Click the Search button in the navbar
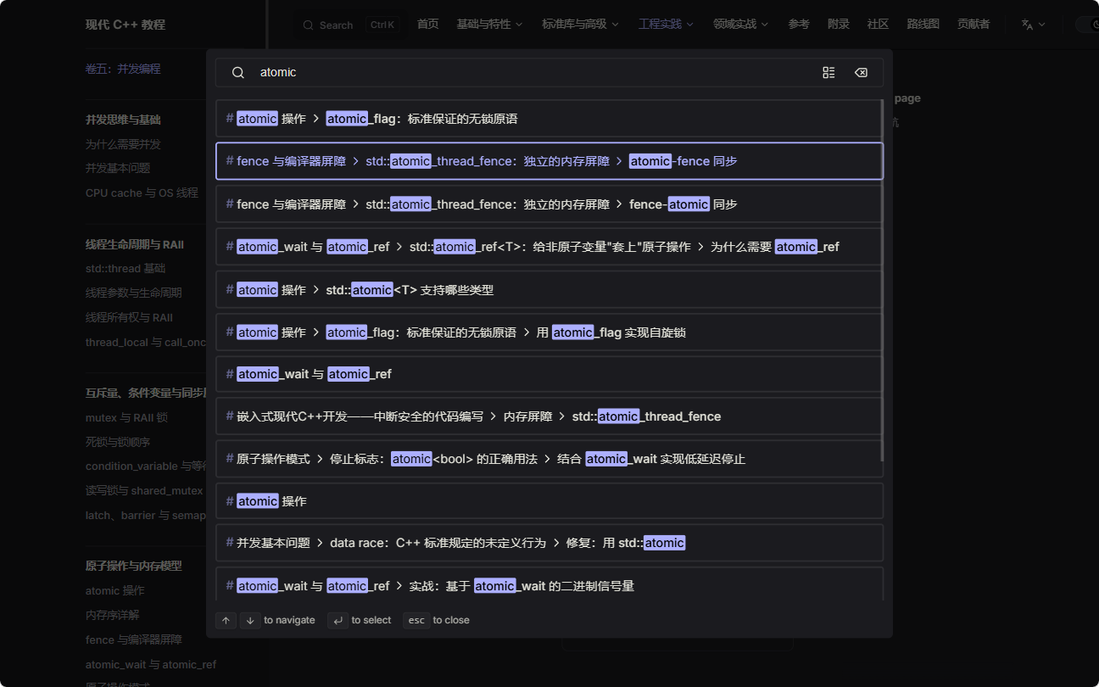The image size is (1099, 687). coord(349,25)
